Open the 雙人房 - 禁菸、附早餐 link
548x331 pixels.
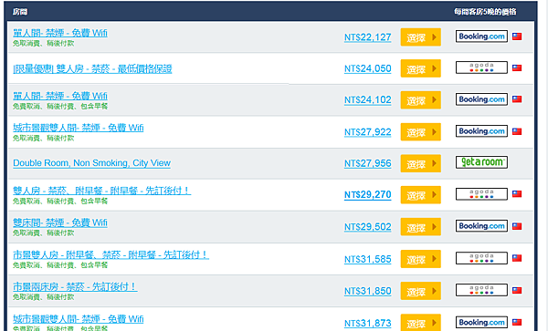click(x=101, y=191)
